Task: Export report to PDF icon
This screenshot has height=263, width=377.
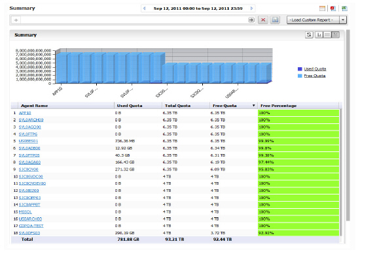Action: [x=333, y=8]
